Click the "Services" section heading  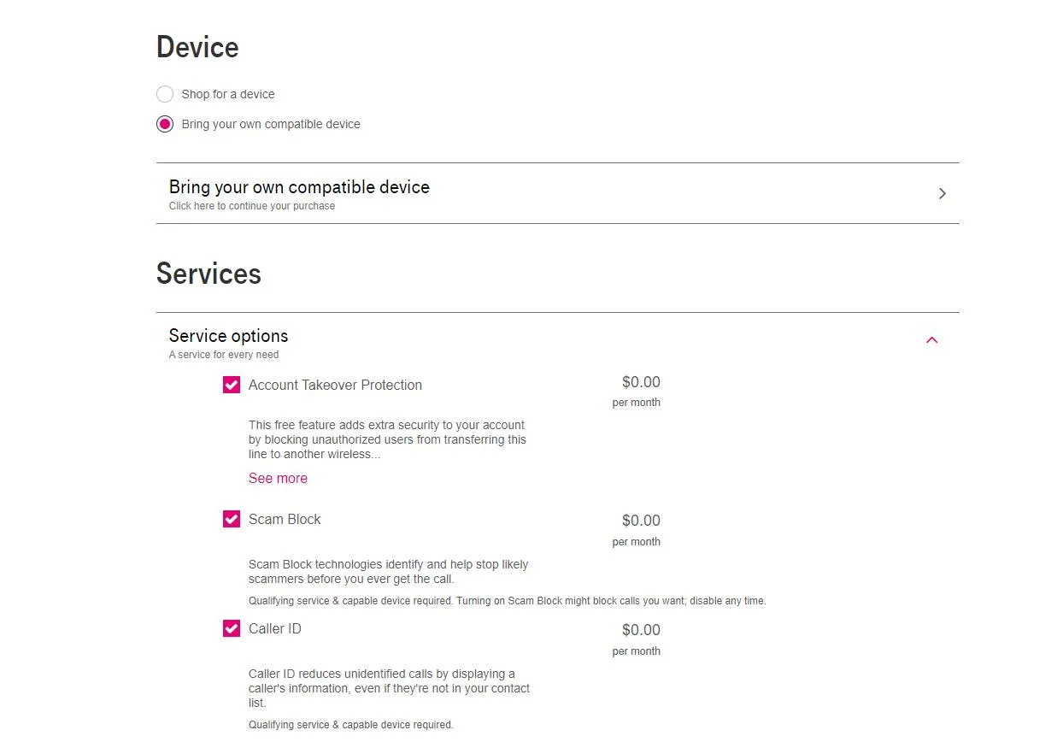point(208,274)
